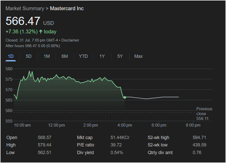Image resolution: width=226 pixels, height=163 pixels.
Task: Click the After hours 566.47 line
Action: tap(33, 46)
